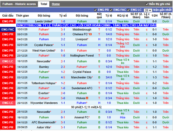Open Manchester City team link
The height and width of the screenshot is (131, 173).
[82, 77]
